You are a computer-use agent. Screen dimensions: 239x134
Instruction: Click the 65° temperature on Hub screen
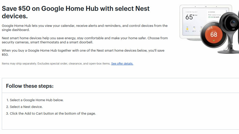(189, 17)
